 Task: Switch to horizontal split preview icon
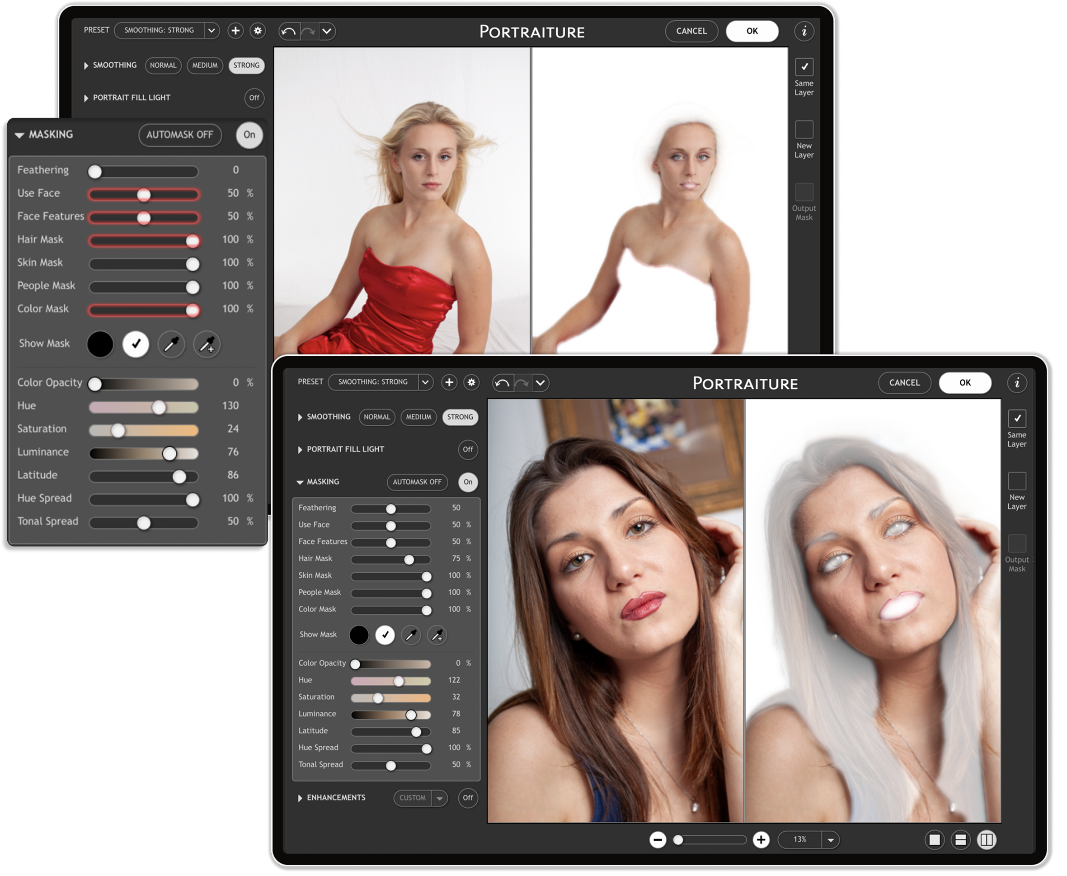(960, 840)
